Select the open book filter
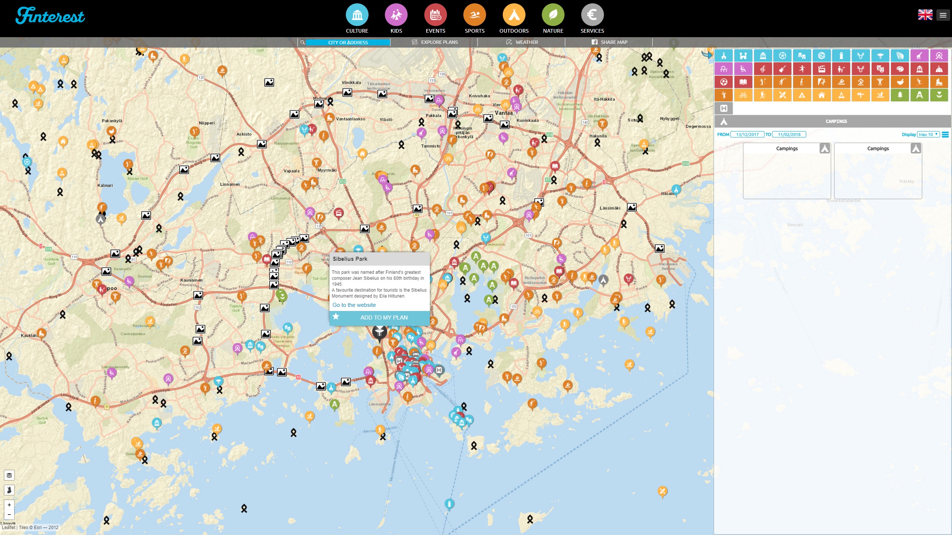Image resolution: width=952 pixels, height=535 pixels. point(743,82)
